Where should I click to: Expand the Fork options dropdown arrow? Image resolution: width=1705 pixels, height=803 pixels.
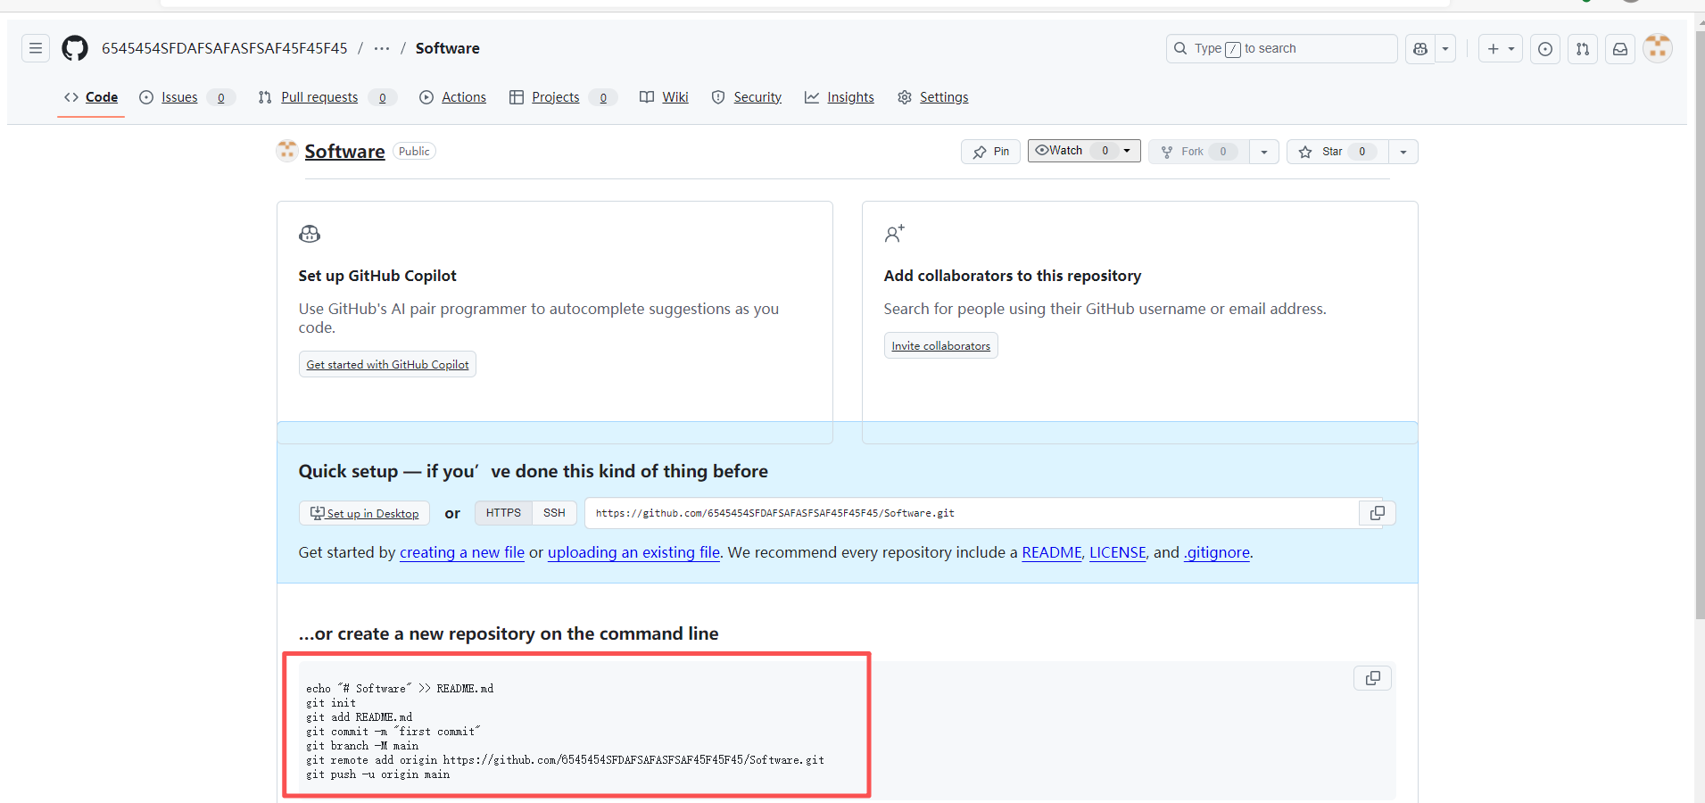[x=1264, y=152]
